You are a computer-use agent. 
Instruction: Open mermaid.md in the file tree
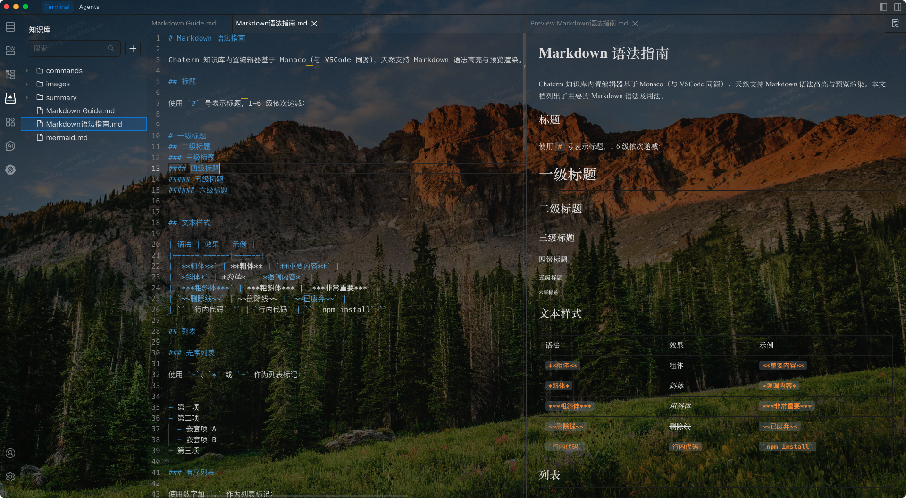[67, 138]
